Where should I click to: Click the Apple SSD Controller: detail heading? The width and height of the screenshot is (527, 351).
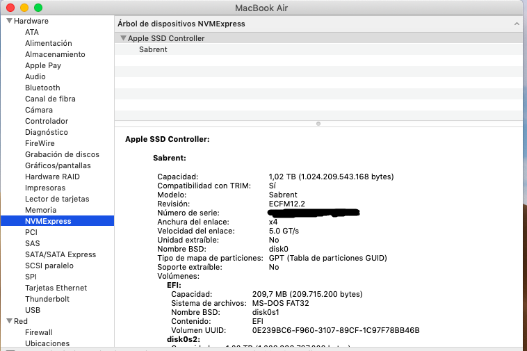(168, 139)
